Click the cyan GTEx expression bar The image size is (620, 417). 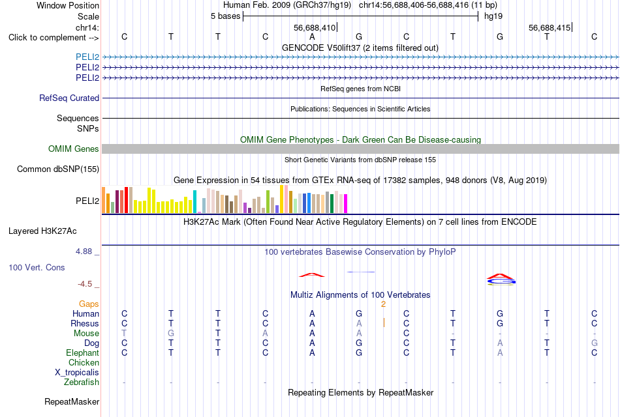pos(194,202)
